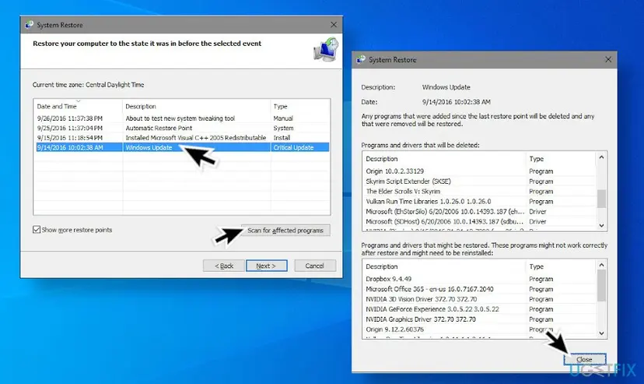Select the Windows Update restore point
This screenshot has width=644, height=384.
[182, 147]
